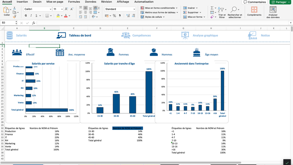Screen dimensions: 293x165
Task: Click the scissors cut icon
Action: [15, 7]
